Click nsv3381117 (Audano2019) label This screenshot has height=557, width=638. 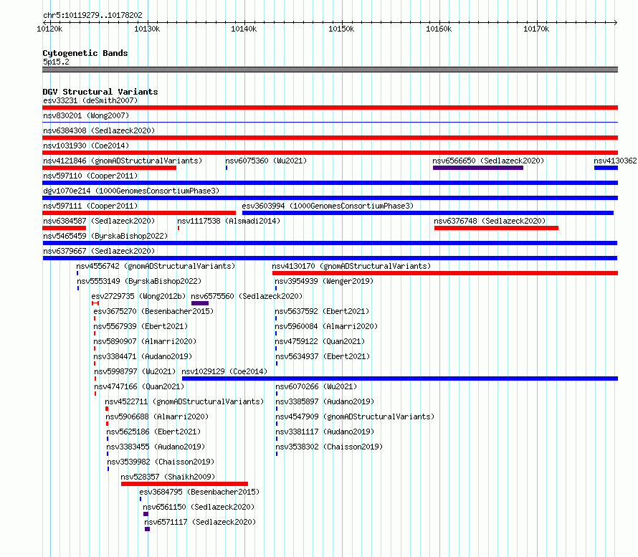325,432
